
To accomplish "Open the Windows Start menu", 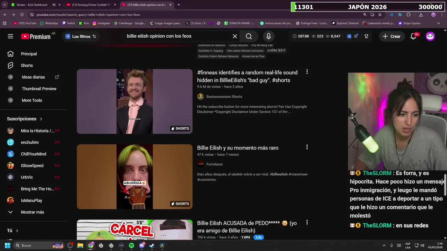I will [7, 245].
